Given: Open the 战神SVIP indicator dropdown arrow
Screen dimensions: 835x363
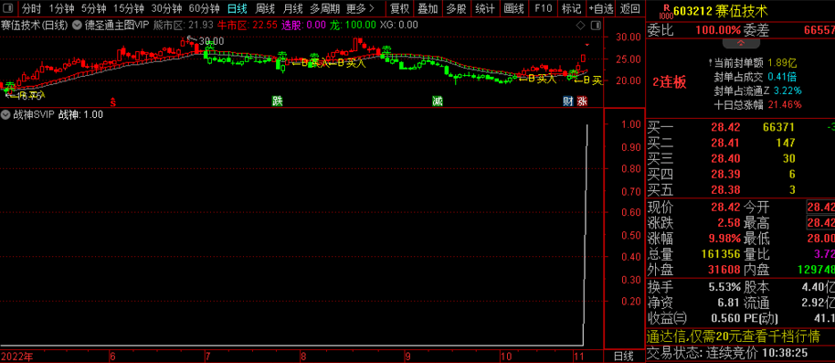Looking at the screenshot, I should [5, 114].
